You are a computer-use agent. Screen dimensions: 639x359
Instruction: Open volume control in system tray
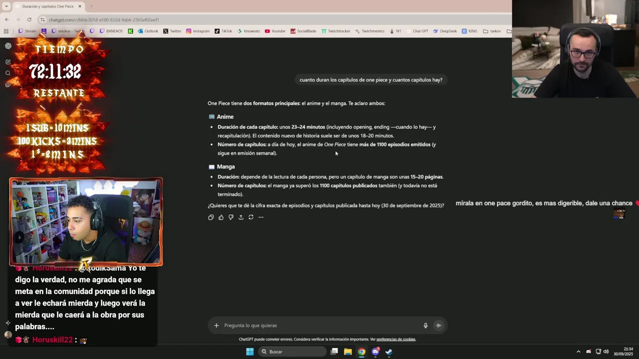606,352
